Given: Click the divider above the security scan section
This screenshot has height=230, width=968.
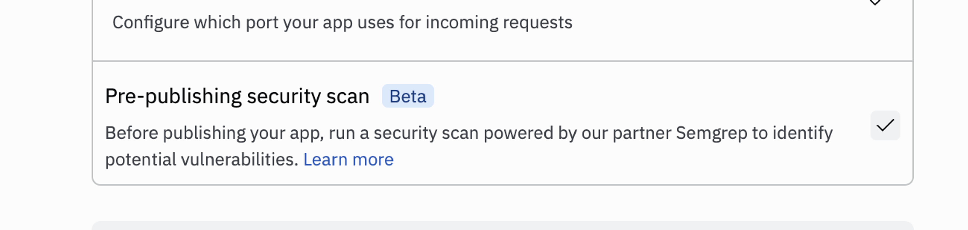Looking at the screenshot, I should 502,61.
